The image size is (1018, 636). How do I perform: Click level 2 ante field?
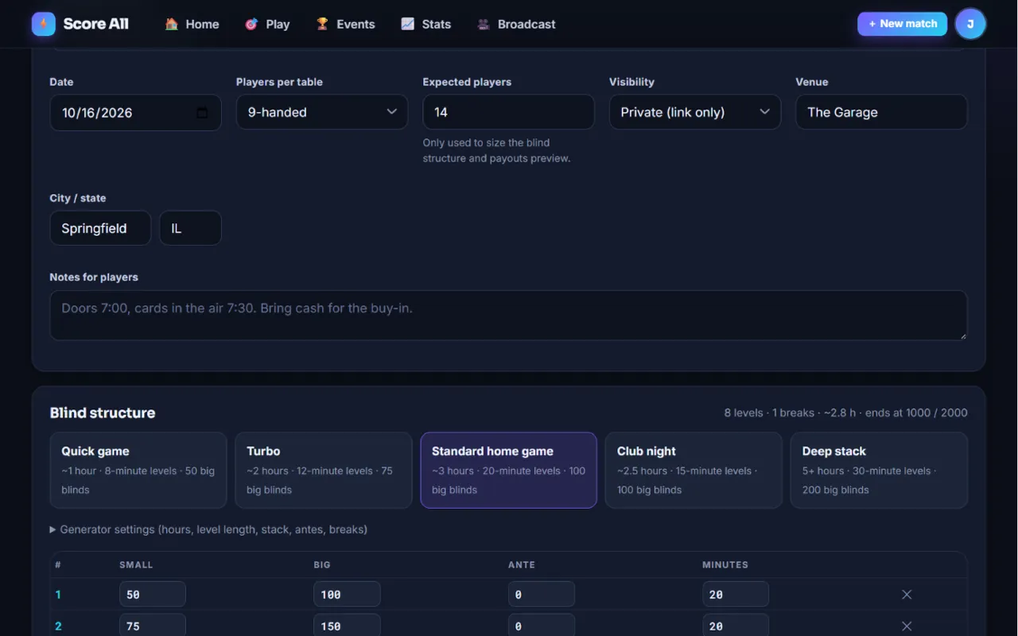click(542, 625)
